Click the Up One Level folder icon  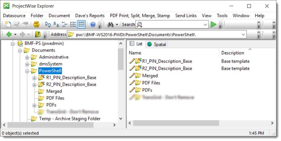[x=38, y=34]
